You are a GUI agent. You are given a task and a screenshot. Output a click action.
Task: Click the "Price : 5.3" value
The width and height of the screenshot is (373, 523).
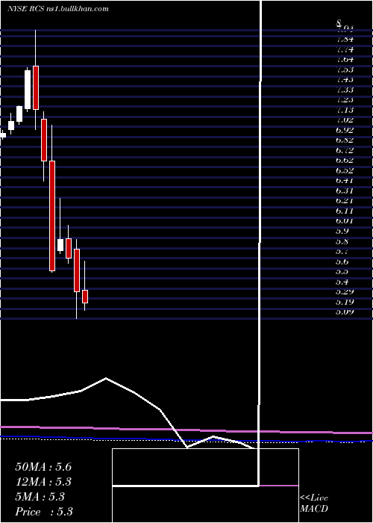click(44, 512)
